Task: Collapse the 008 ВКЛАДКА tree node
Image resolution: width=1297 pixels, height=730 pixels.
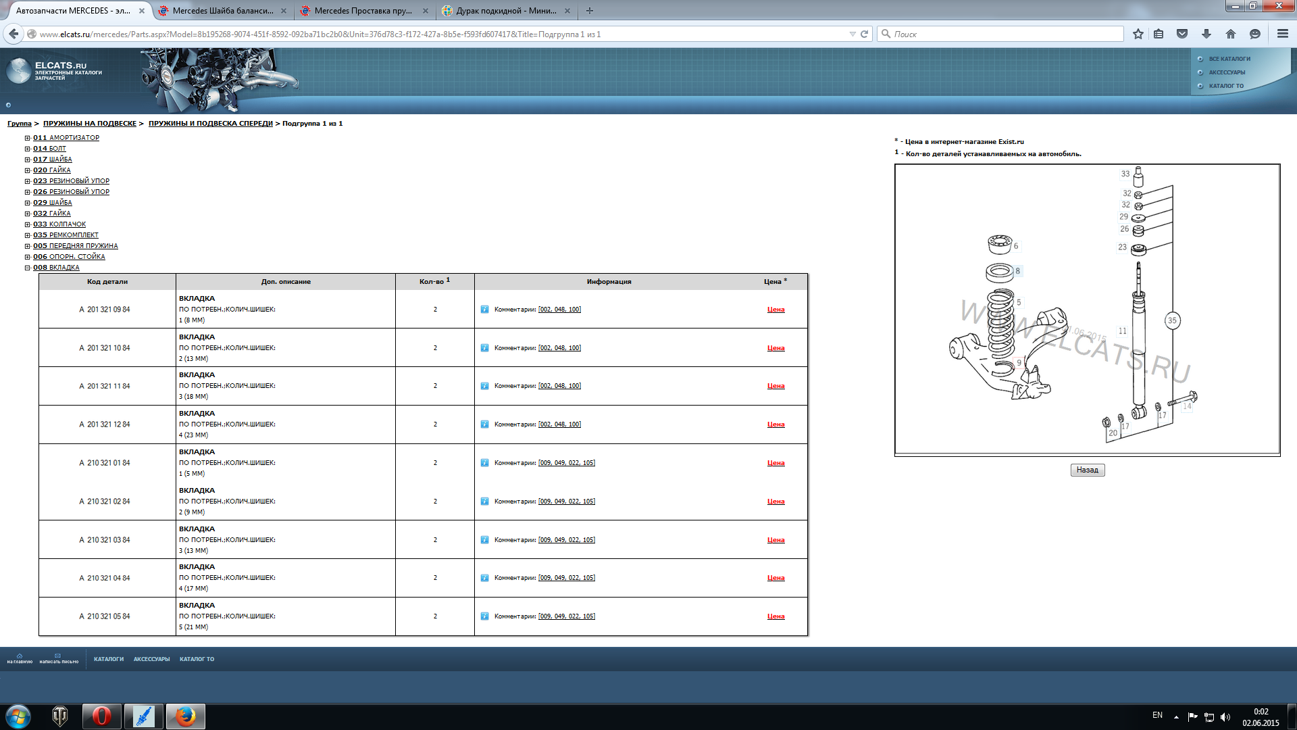Action: (x=28, y=268)
